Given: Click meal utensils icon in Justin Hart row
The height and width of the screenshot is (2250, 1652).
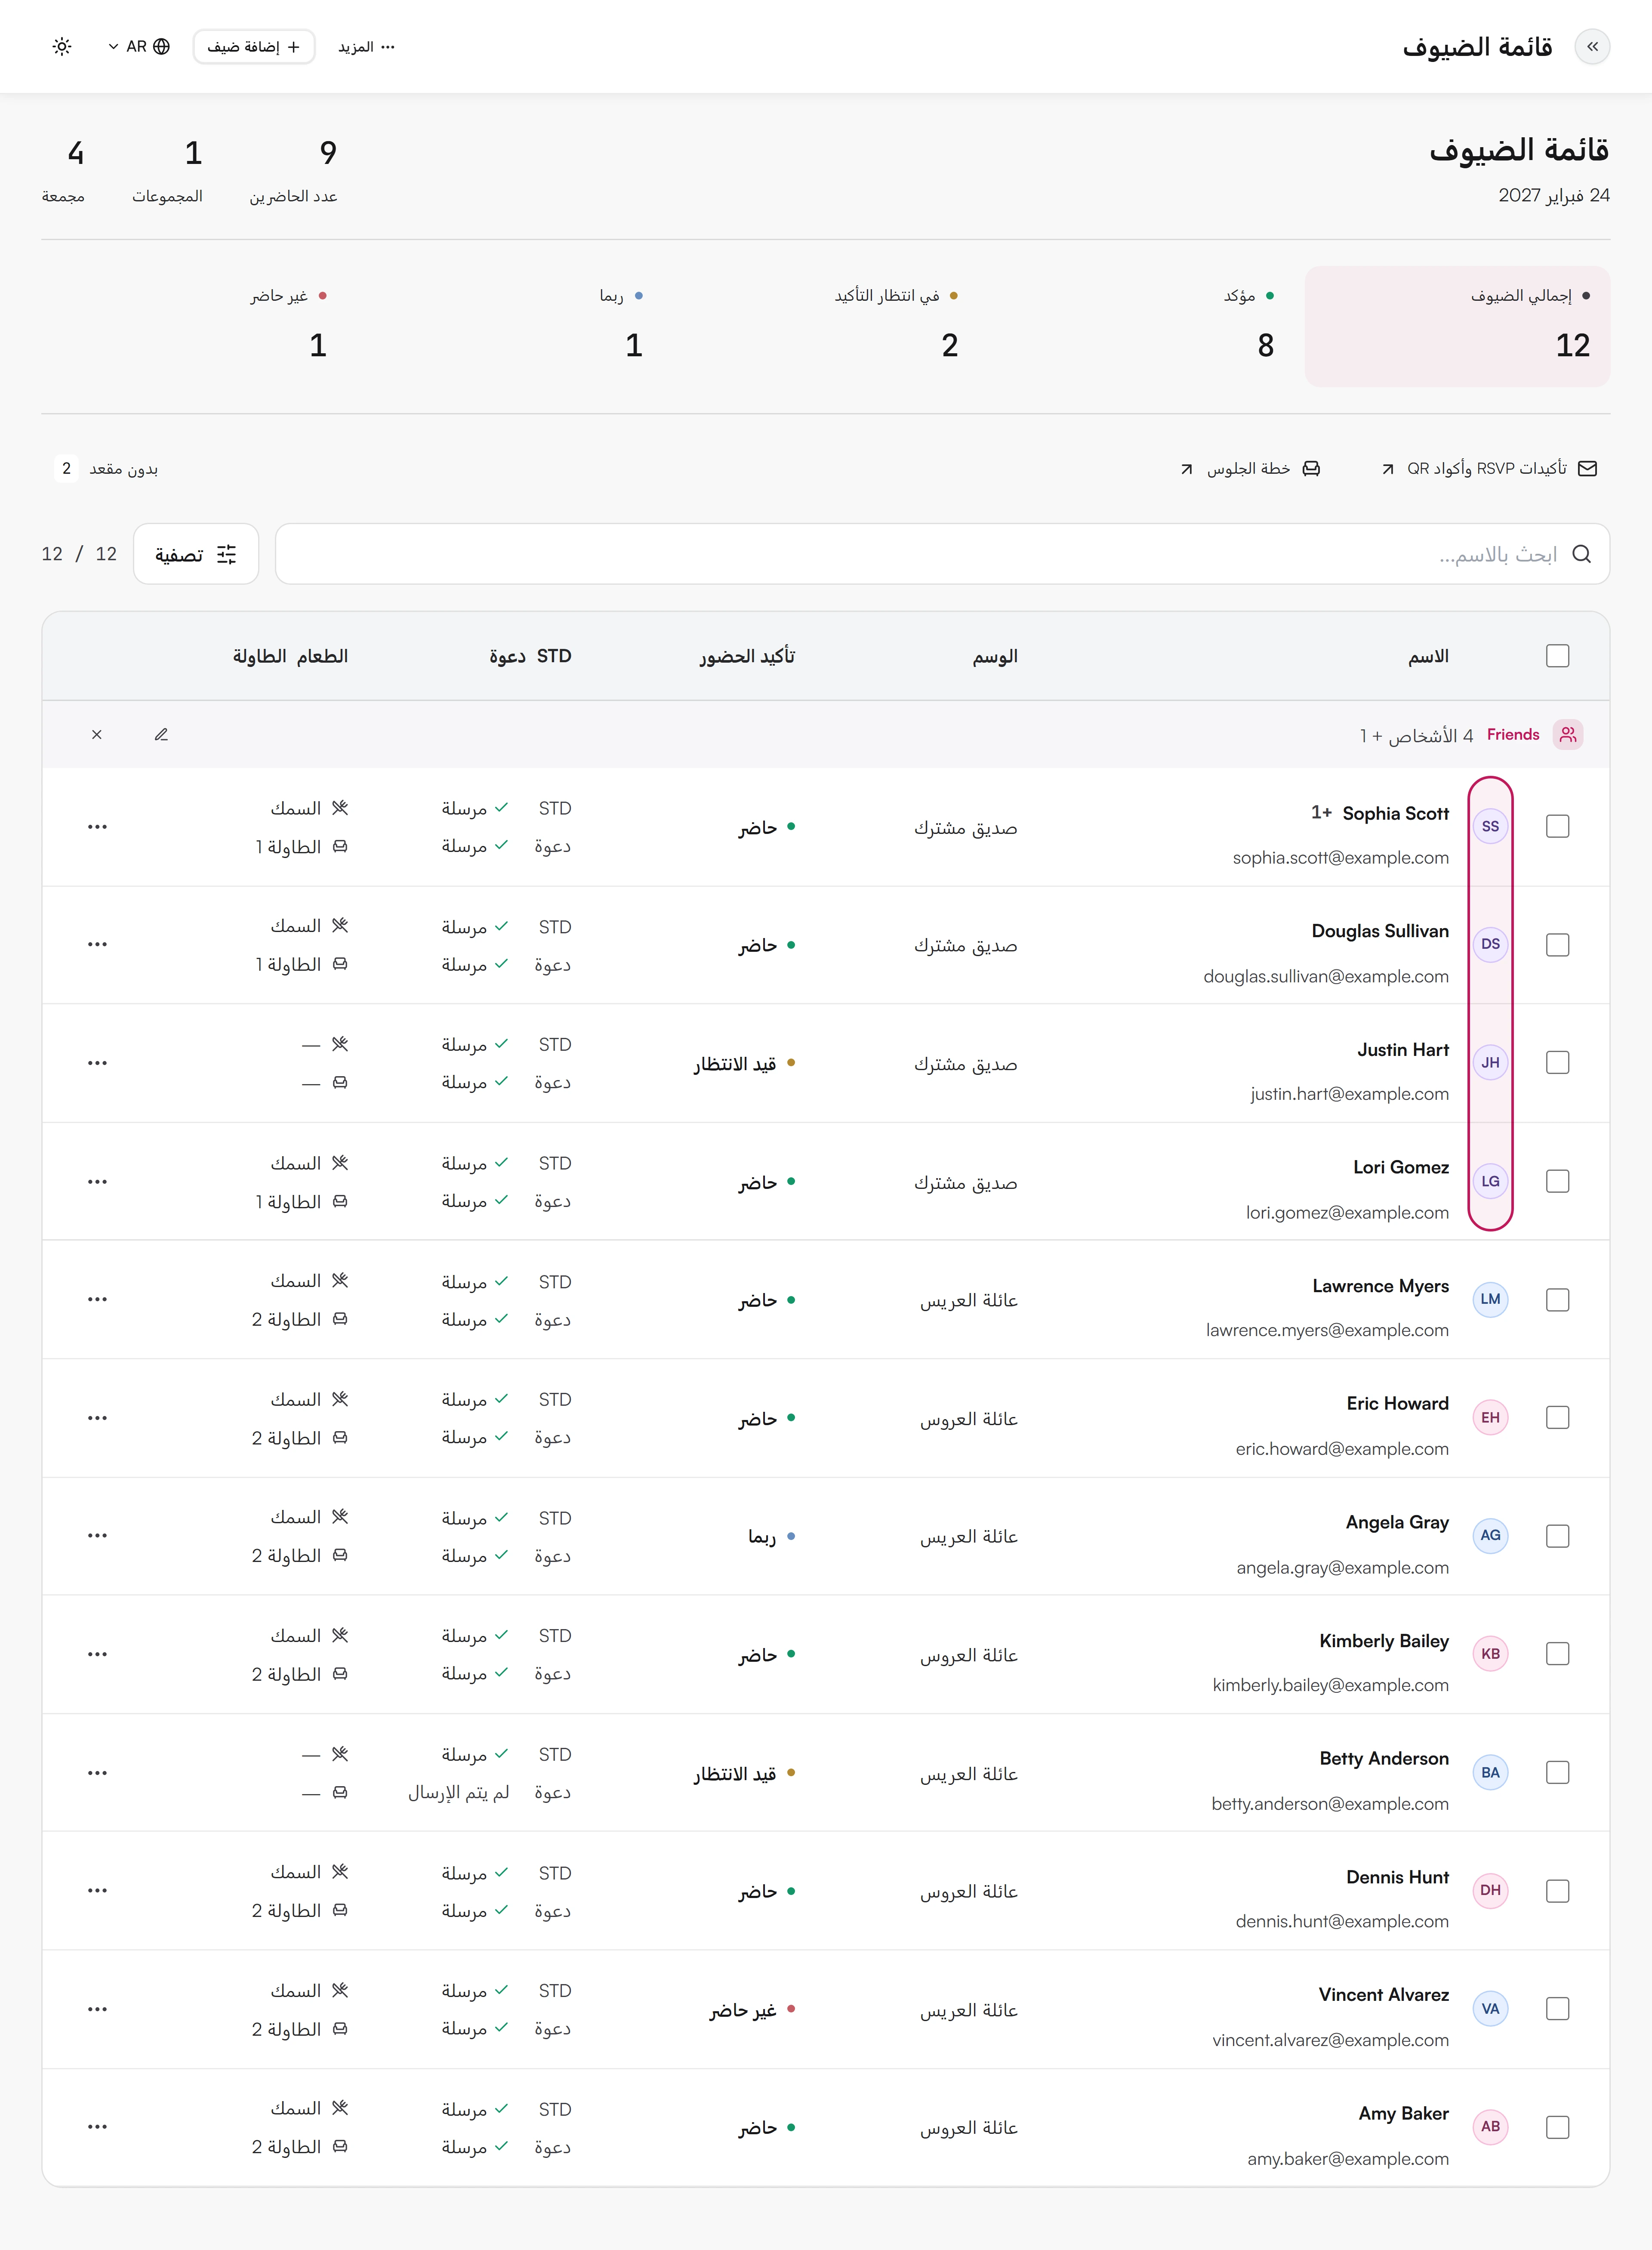Looking at the screenshot, I should coord(340,1044).
